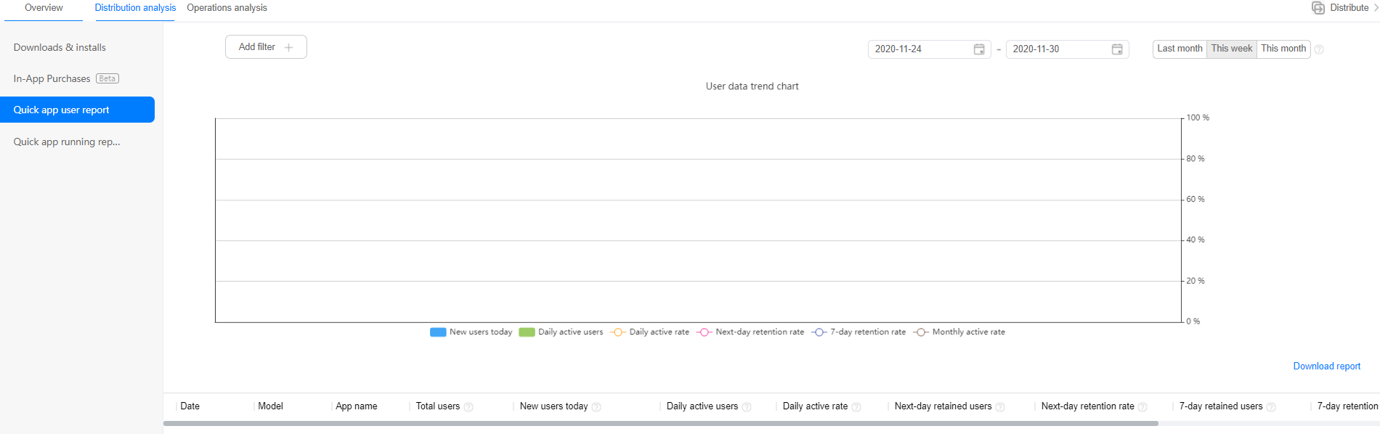Click the horizontal table scrollbar
Screen dimensions: 1380x434
point(660,423)
